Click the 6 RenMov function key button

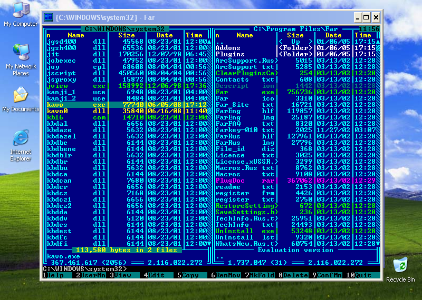[x=226, y=275]
